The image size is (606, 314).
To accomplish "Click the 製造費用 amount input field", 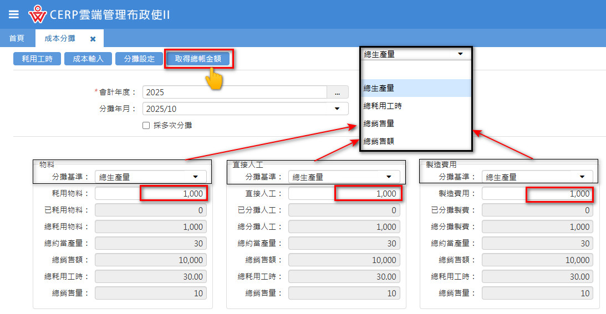I will [537, 194].
